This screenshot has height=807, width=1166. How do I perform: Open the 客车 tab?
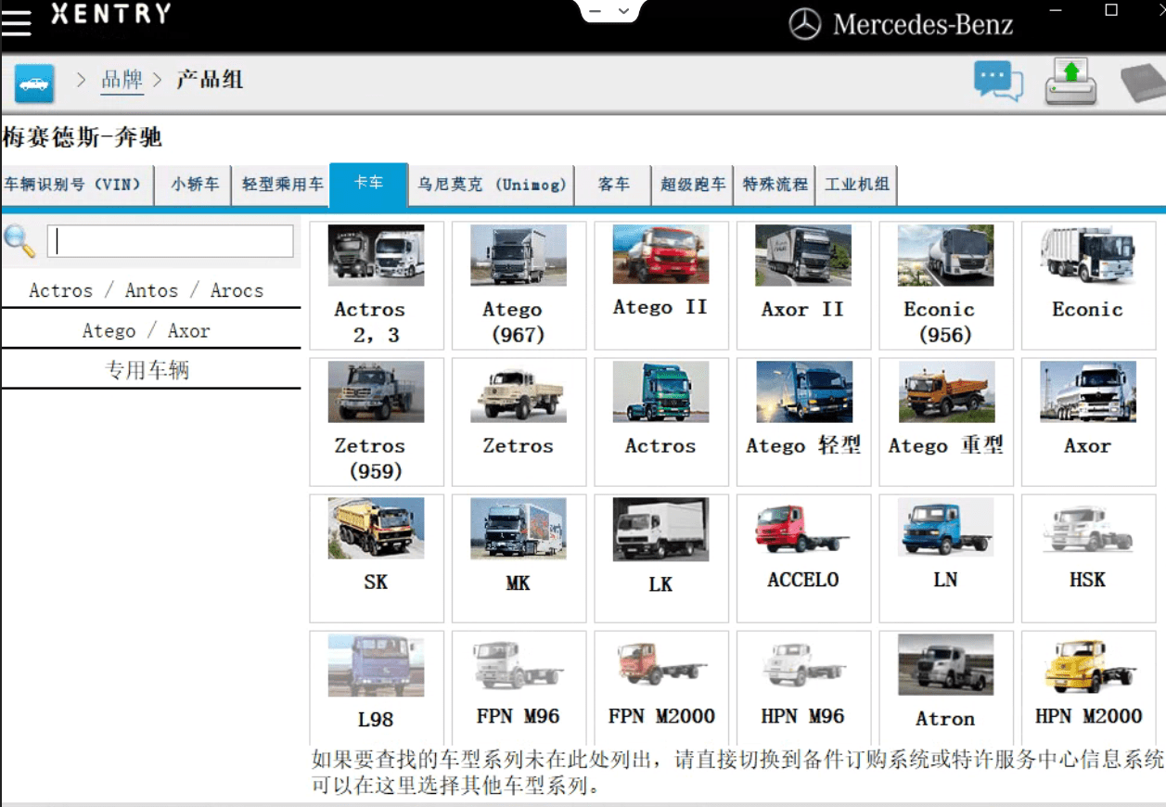click(x=613, y=185)
